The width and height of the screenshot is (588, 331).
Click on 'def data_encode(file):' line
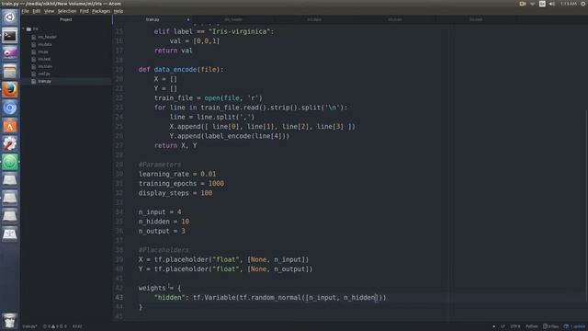click(181, 70)
